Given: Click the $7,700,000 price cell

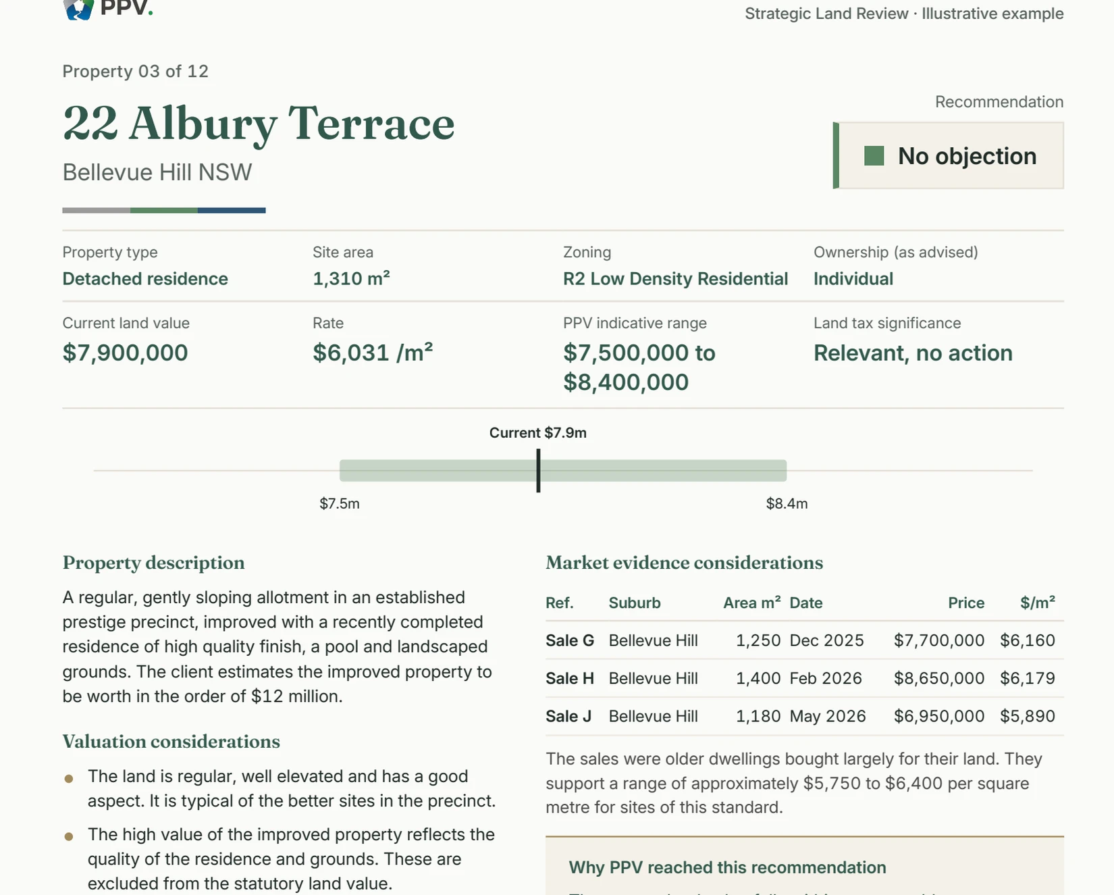Looking at the screenshot, I should coord(939,640).
